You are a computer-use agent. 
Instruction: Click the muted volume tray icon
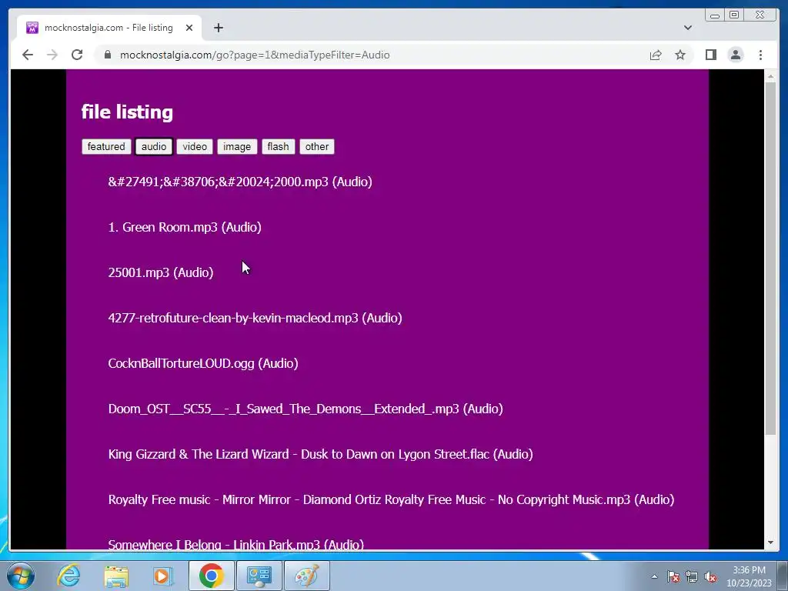pyautogui.click(x=710, y=576)
